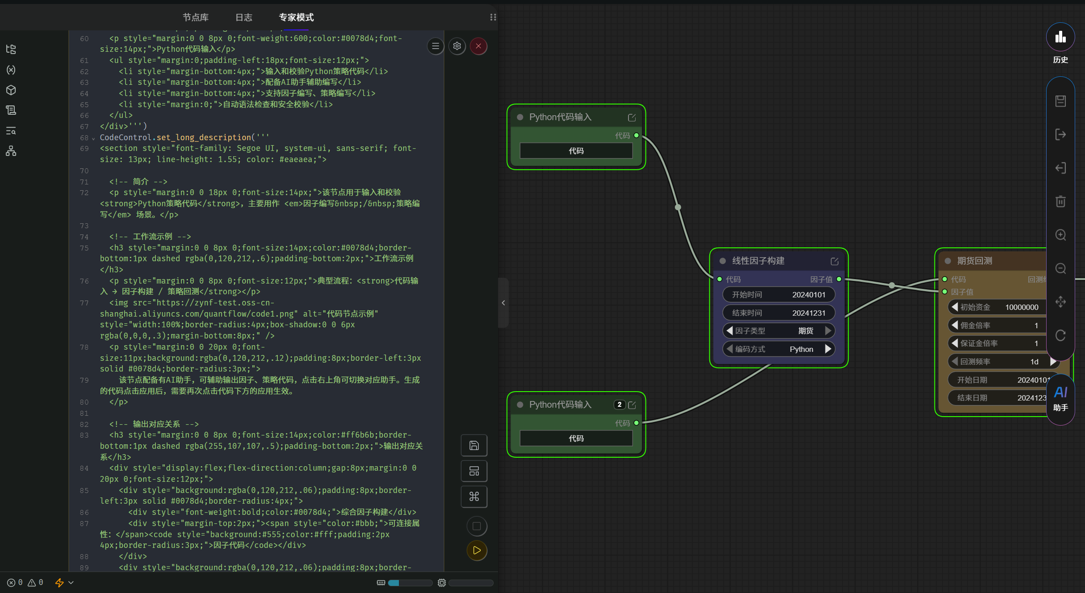Viewport: 1085px width, 593px height.
Task: Click the save disk icon in editor
Action: click(474, 445)
